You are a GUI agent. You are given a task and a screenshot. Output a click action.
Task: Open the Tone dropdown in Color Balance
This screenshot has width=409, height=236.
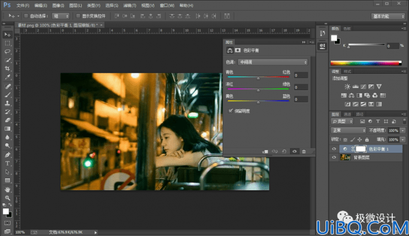click(x=273, y=62)
